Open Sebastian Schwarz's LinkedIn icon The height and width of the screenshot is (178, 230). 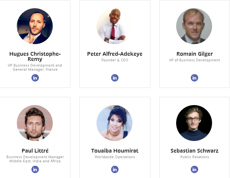click(194, 169)
